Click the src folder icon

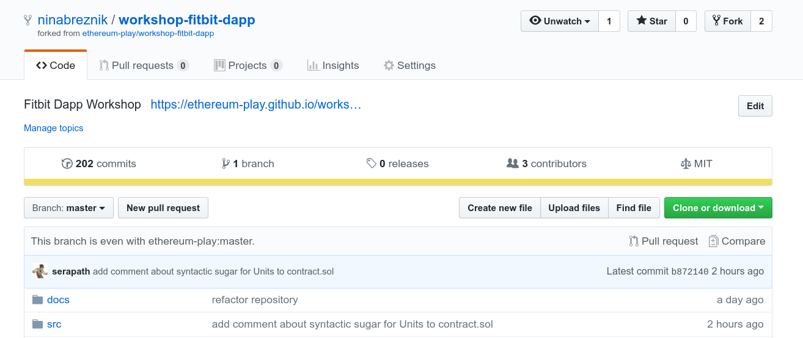(x=37, y=324)
